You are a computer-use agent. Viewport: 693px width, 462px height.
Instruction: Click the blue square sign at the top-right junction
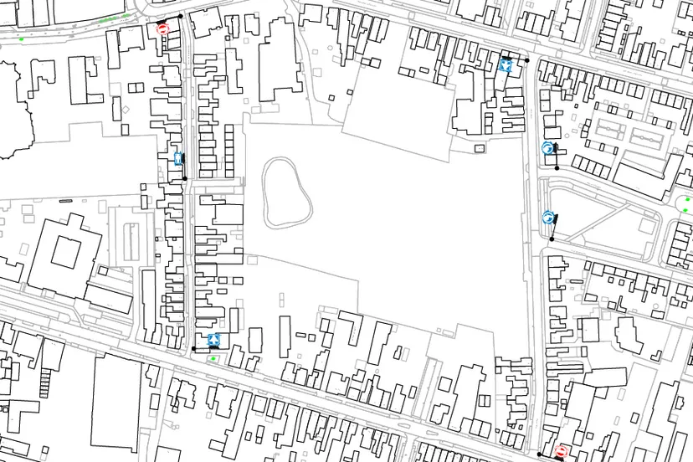[x=506, y=64]
